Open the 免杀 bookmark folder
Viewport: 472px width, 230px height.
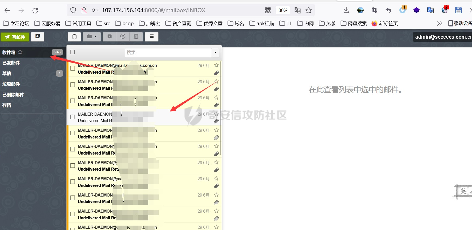click(327, 23)
